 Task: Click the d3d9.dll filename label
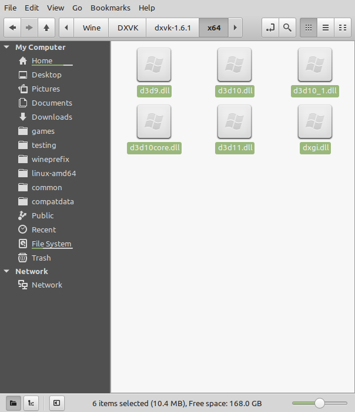tap(154, 91)
